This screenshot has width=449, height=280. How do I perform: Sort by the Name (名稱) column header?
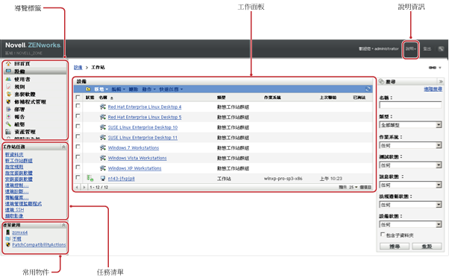tap(103, 98)
